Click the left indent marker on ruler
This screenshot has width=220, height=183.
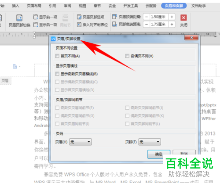[x=34, y=35]
